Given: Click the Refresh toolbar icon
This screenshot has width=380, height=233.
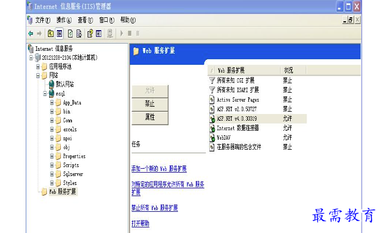Looking at the screenshot, I should click(x=70, y=34).
